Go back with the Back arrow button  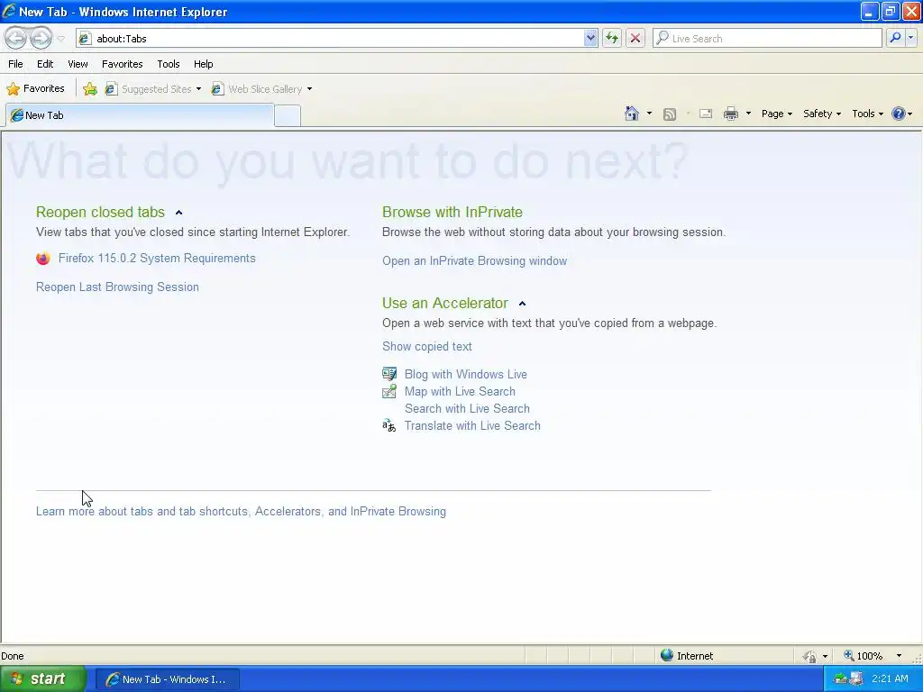16,38
